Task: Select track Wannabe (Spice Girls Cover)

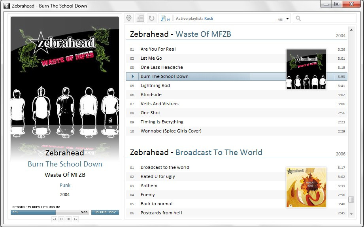Action: point(237,131)
